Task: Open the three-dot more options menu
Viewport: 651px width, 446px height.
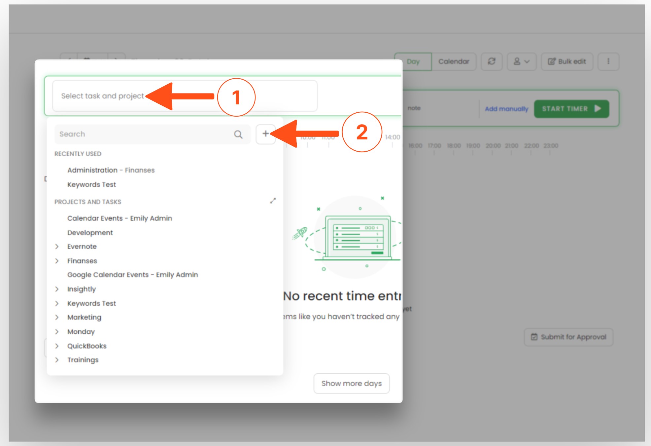Action: pos(608,61)
